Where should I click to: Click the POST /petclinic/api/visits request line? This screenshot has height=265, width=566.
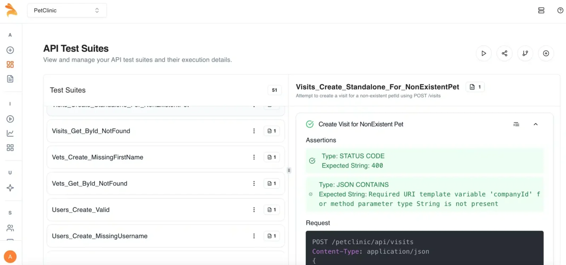tap(363, 242)
